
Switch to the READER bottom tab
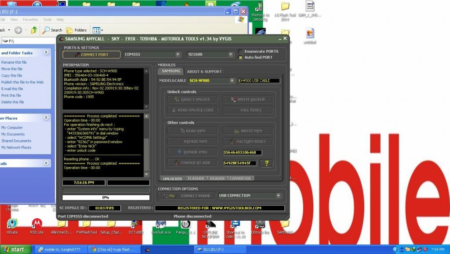tap(217, 178)
